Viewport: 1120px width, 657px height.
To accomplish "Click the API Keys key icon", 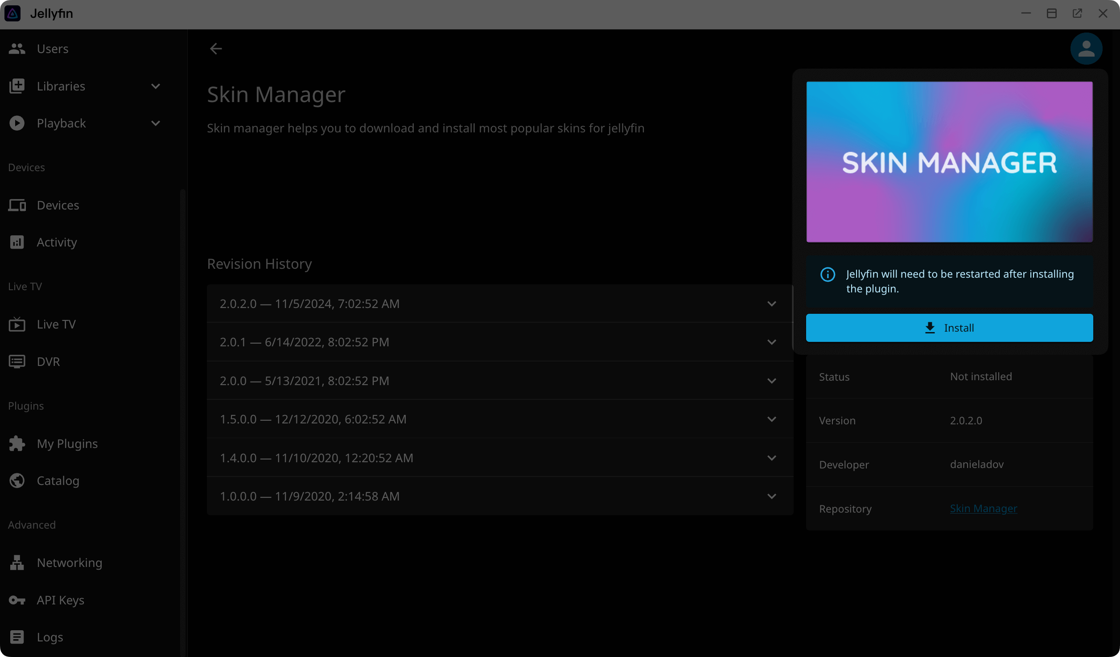I will coord(17,600).
